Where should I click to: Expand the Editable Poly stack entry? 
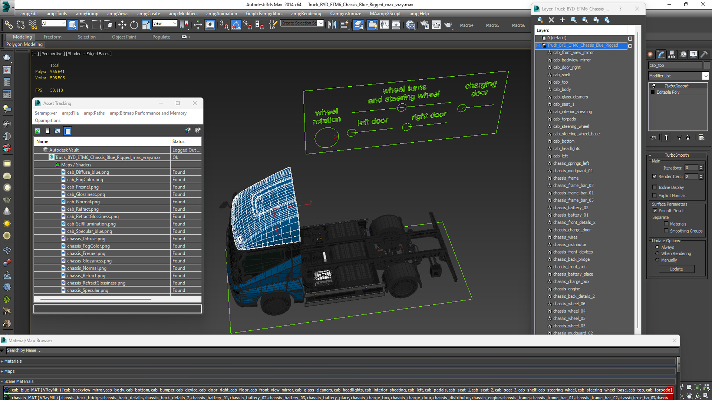tap(653, 92)
